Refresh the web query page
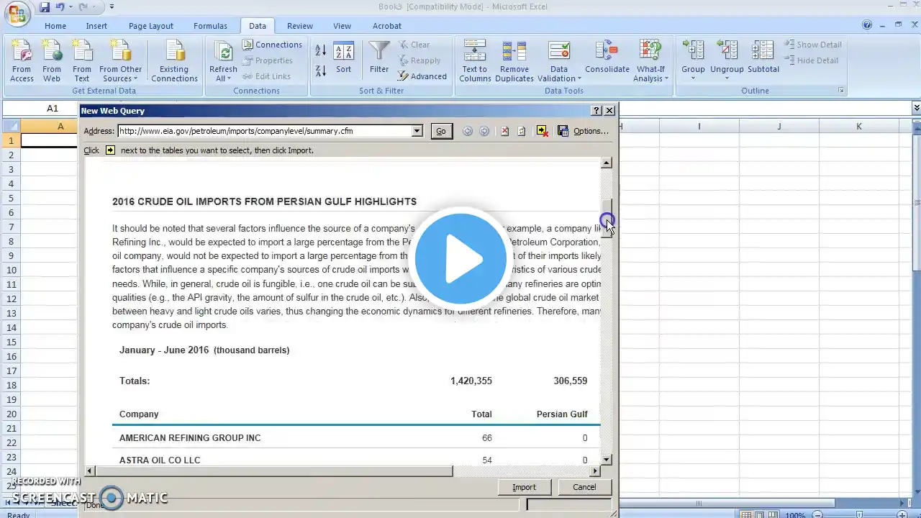The width and height of the screenshot is (921, 518). [x=522, y=131]
